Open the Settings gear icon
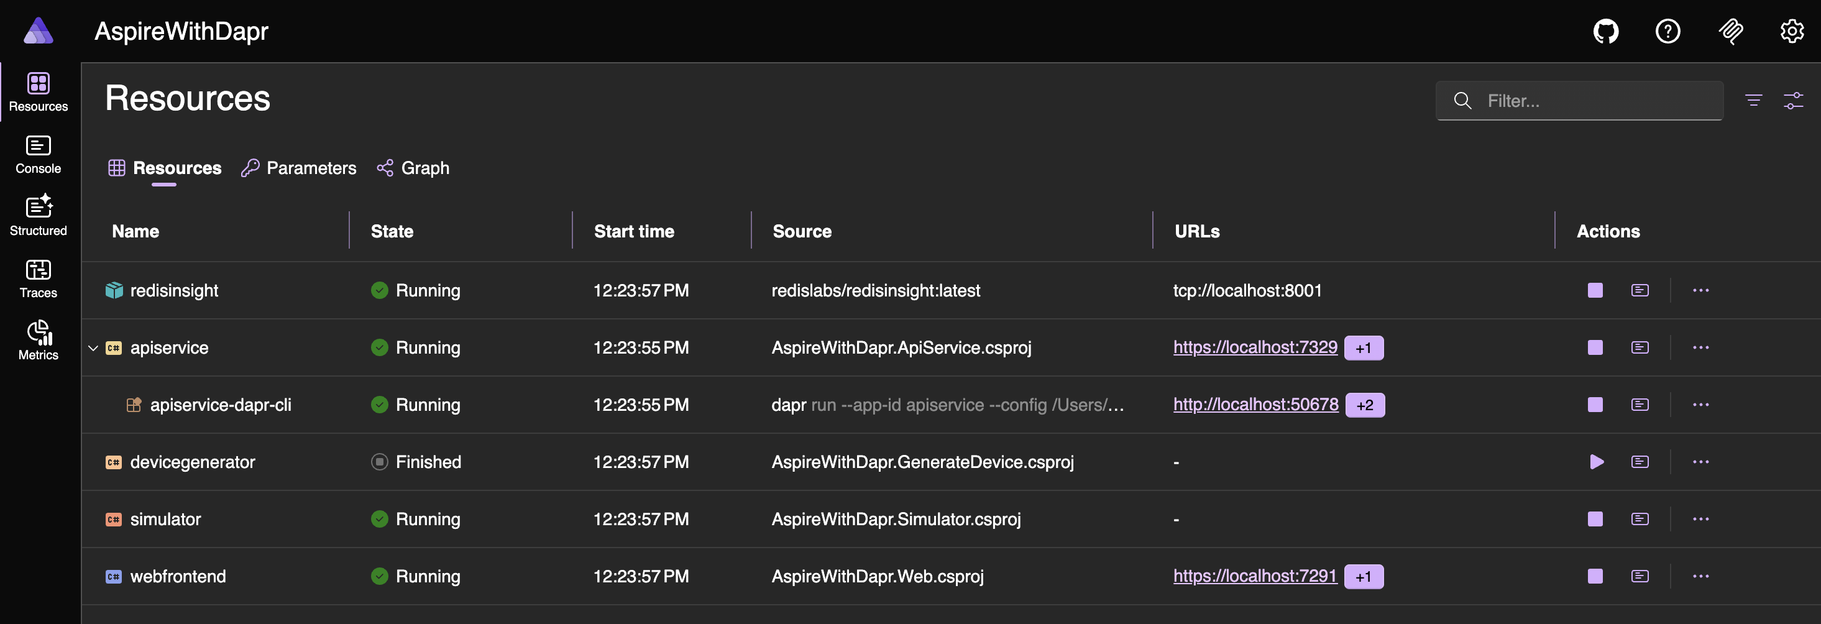 [1791, 31]
